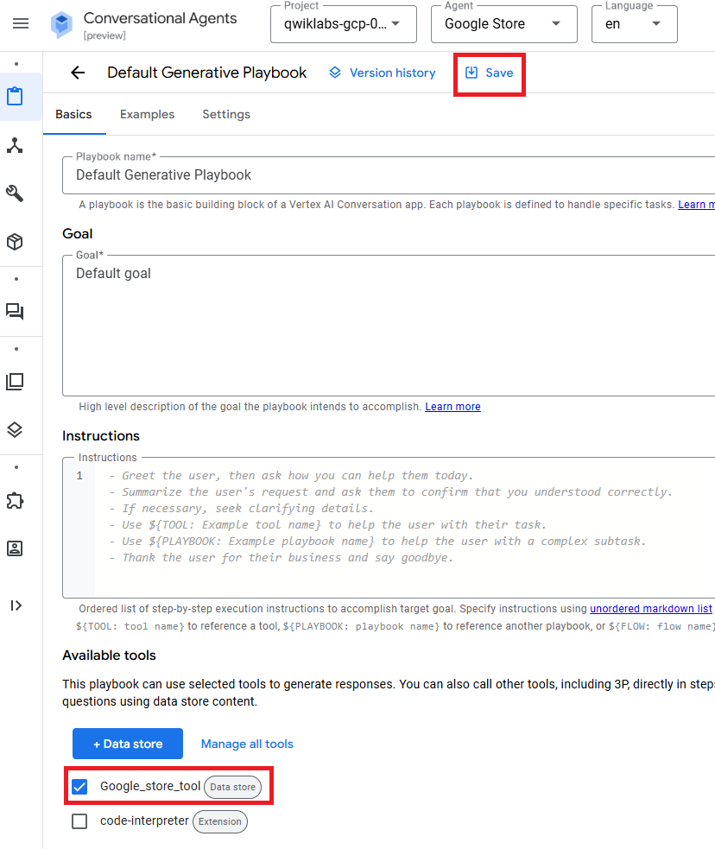Click the Default Generative Playbook page title
Viewport: 715px width, 849px height.
206,73
